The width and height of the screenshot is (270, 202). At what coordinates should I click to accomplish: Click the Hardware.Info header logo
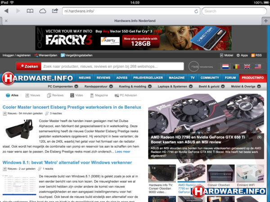point(37,78)
